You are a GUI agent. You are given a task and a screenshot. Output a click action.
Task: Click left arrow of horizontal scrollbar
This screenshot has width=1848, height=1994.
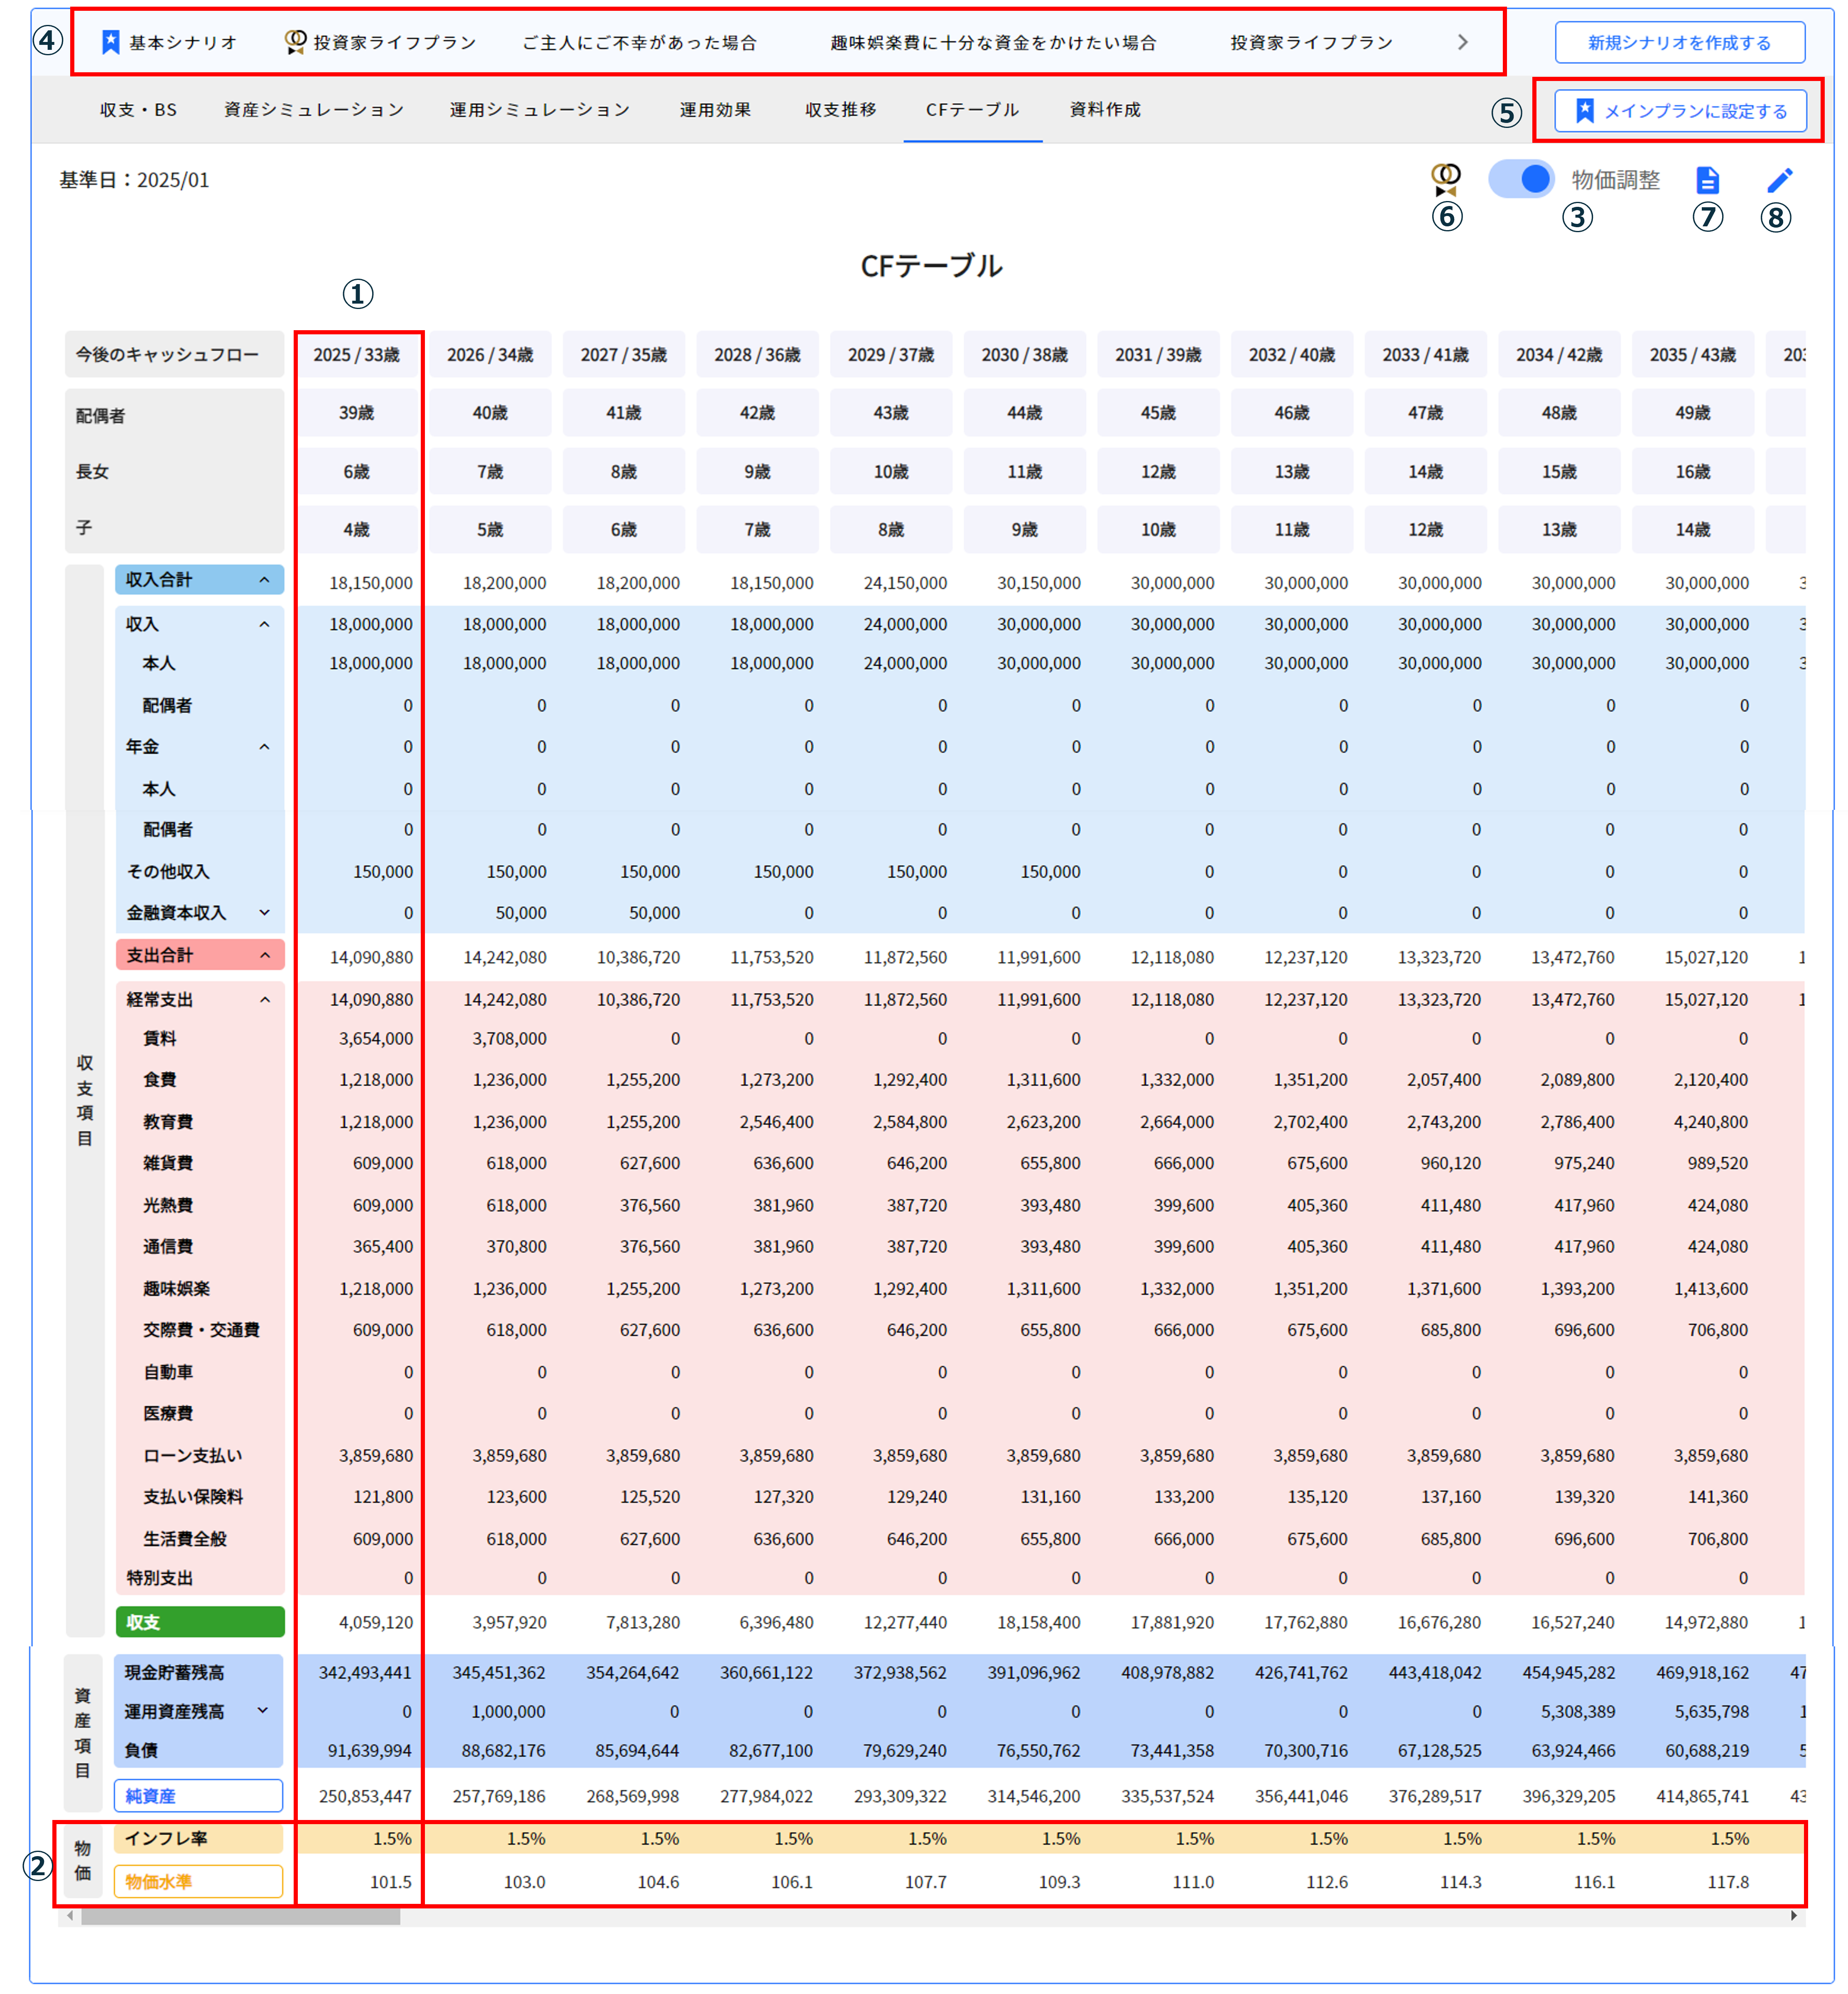(70, 1915)
